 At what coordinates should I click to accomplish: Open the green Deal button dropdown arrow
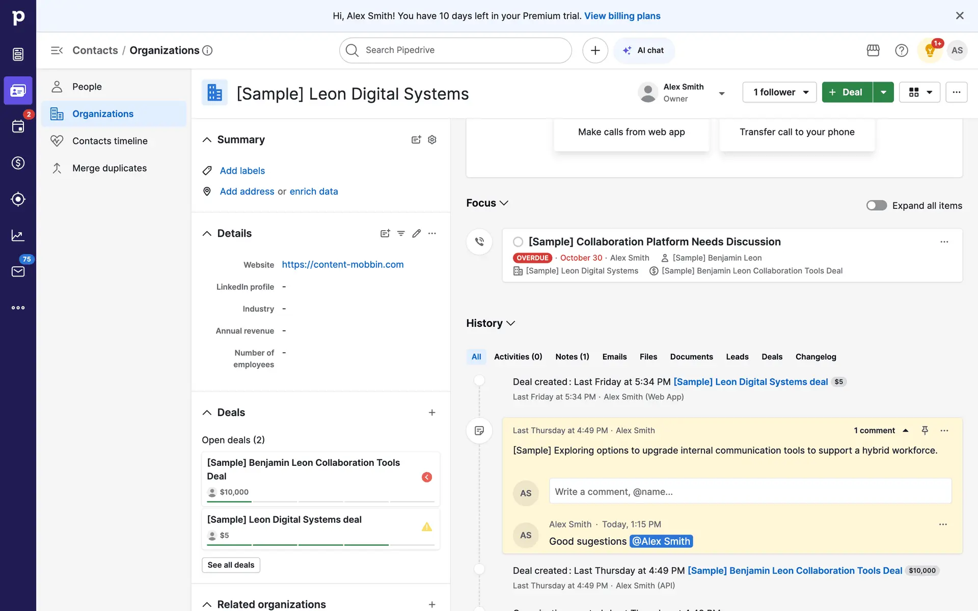[x=883, y=92]
